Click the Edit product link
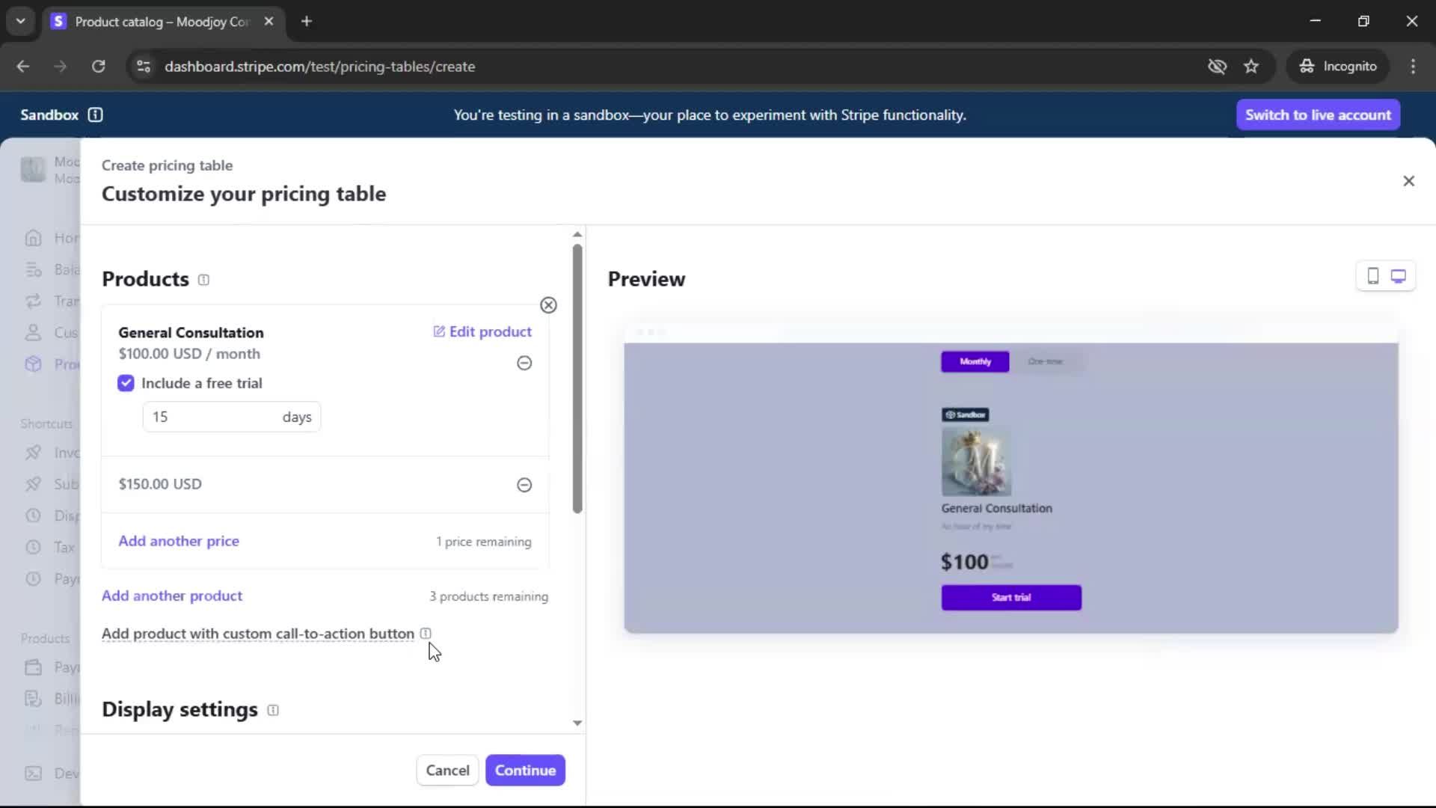This screenshot has width=1436, height=808. pyautogui.click(x=482, y=331)
